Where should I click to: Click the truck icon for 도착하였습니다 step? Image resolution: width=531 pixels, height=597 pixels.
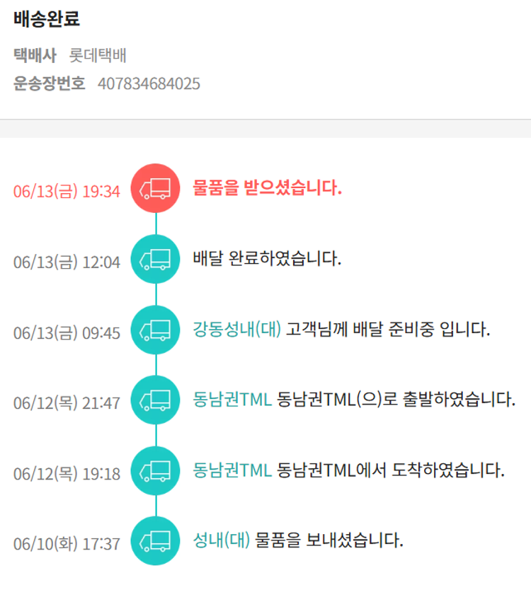tap(156, 471)
